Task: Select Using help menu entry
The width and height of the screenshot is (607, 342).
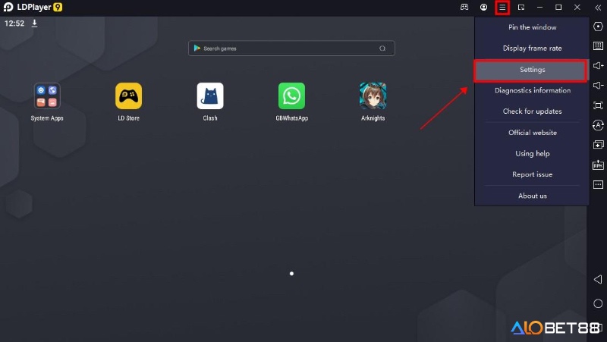Action: tap(532, 153)
